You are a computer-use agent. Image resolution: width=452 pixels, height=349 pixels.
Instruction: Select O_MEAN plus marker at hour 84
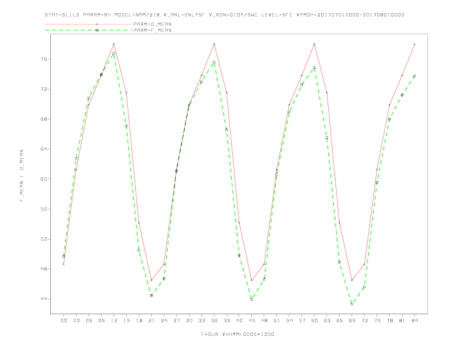(414, 44)
